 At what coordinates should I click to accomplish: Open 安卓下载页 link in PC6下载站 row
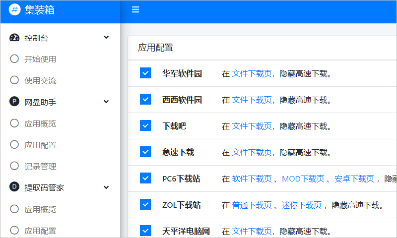pyautogui.click(x=354, y=179)
